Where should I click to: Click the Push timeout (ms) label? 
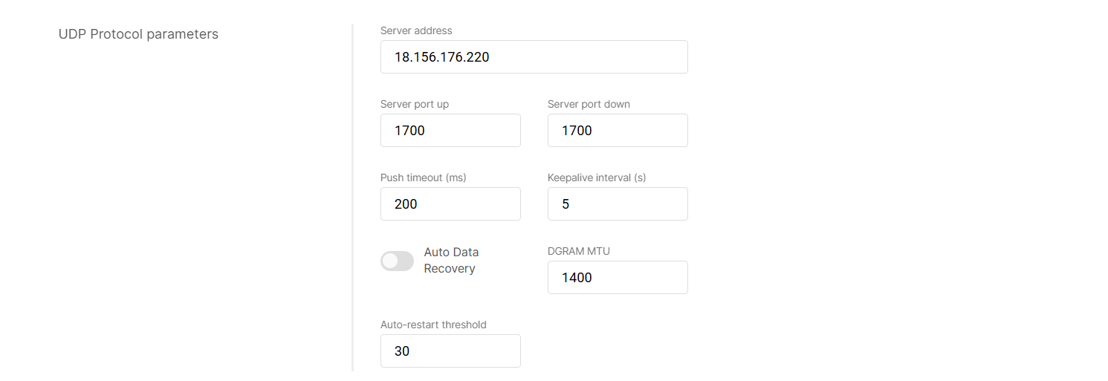[x=423, y=178]
